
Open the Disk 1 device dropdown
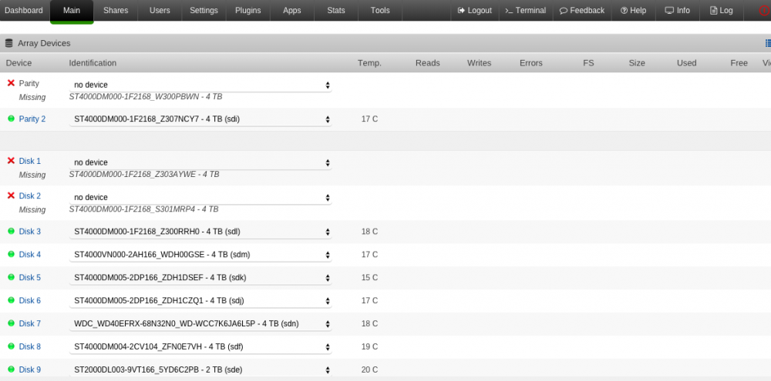tap(200, 162)
